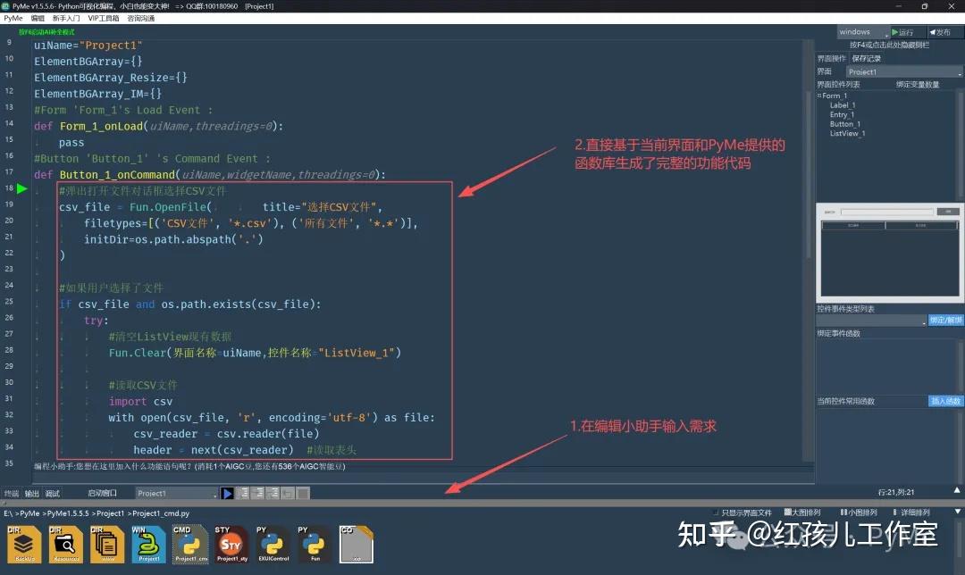Click the green AI全模式 hint text
Image resolution: width=965 pixels, height=575 pixels.
(46, 32)
